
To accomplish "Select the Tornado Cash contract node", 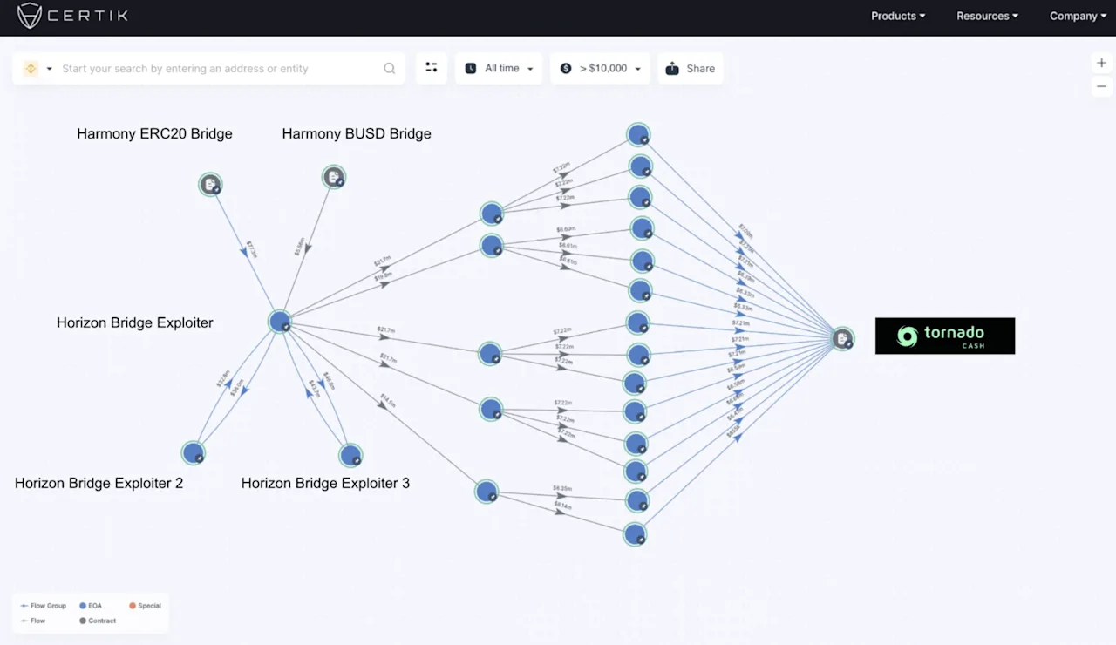I will [x=843, y=339].
